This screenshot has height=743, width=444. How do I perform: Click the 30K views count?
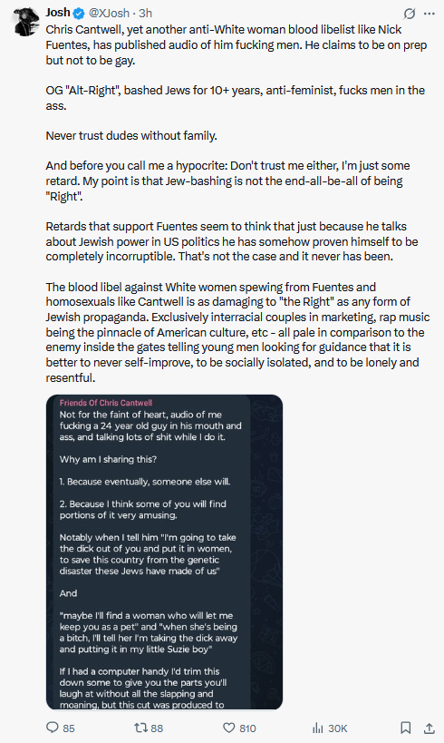coord(338,728)
